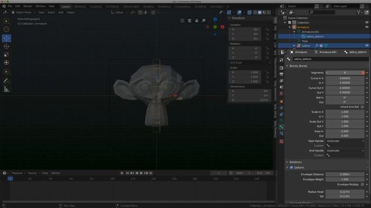371x208 pixels.
Task: Toggle visibility eye of Lattice
Action: pos(367,46)
